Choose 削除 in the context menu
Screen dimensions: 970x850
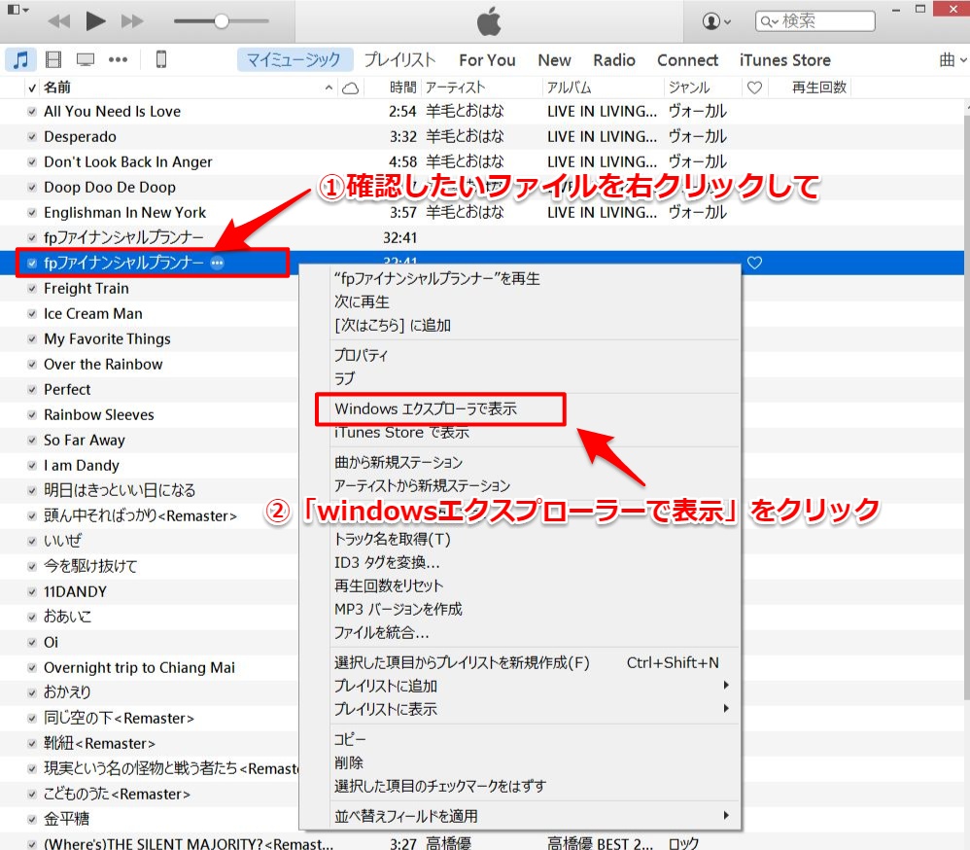coord(348,762)
